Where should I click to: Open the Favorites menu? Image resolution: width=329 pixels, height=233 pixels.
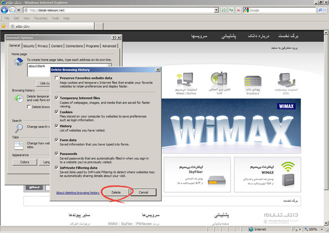point(41,18)
